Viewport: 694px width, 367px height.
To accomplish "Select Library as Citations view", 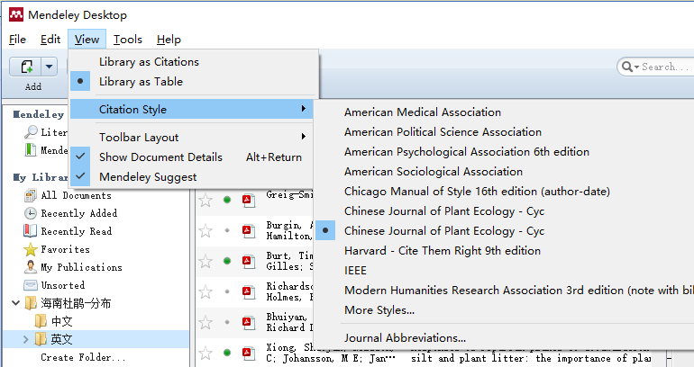I will tap(194, 62).
